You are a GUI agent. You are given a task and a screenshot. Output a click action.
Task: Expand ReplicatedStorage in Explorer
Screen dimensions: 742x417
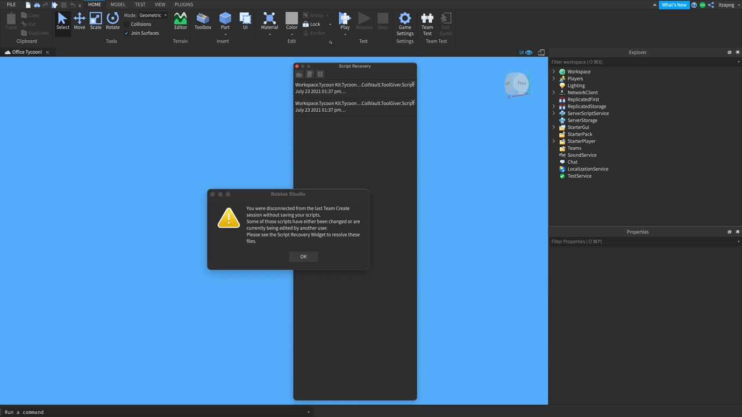[554, 106]
